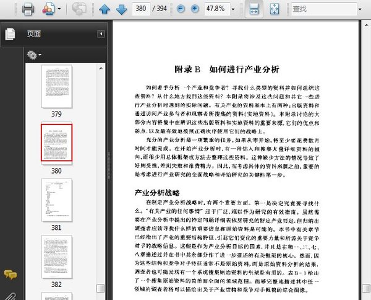
Task: Open the find options dropdown arrow
Action: coord(360,9)
